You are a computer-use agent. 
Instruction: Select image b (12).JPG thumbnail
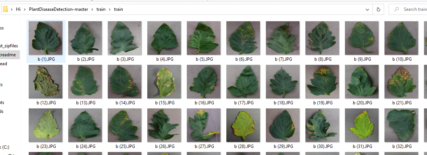45,82
